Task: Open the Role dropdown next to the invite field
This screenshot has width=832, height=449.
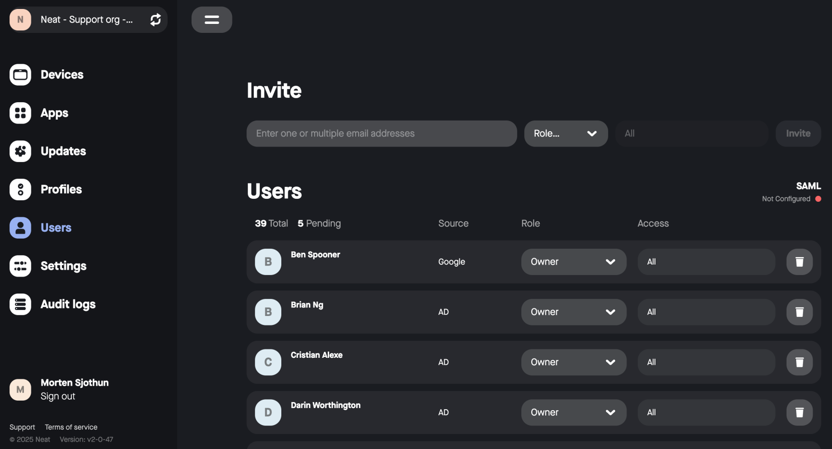Action: (x=566, y=133)
